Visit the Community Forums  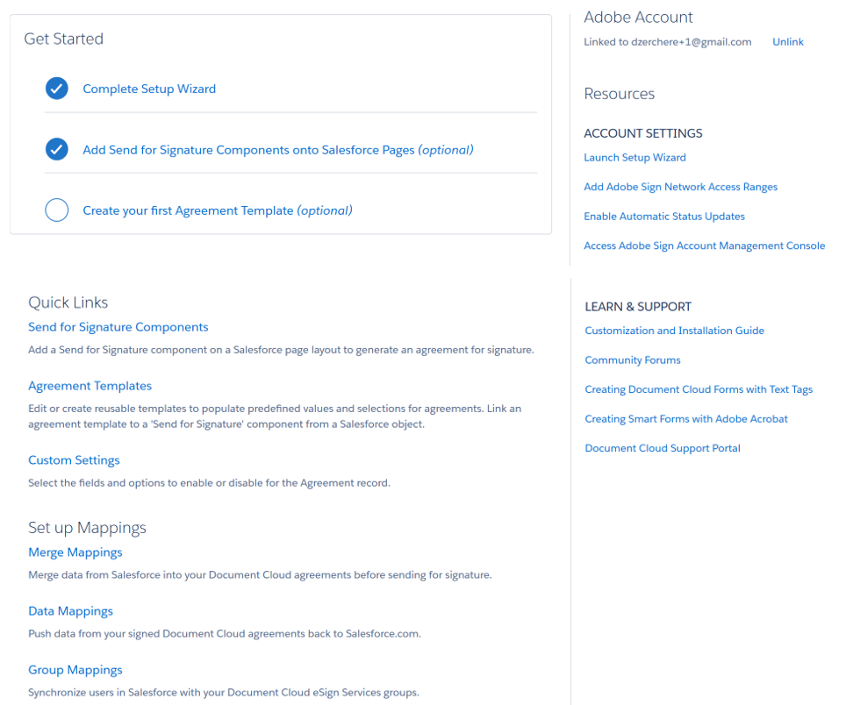click(x=633, y=360)
